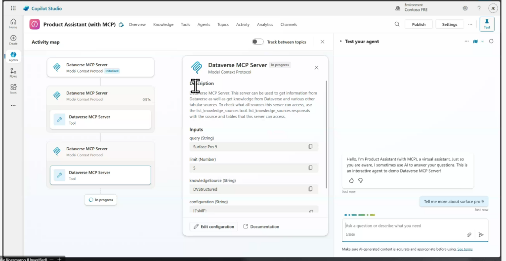Close the Activity map panel

pyautogui.click(x=322, y=42)
